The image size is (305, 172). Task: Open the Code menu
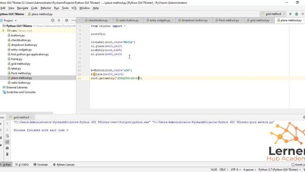pos(34,8)
